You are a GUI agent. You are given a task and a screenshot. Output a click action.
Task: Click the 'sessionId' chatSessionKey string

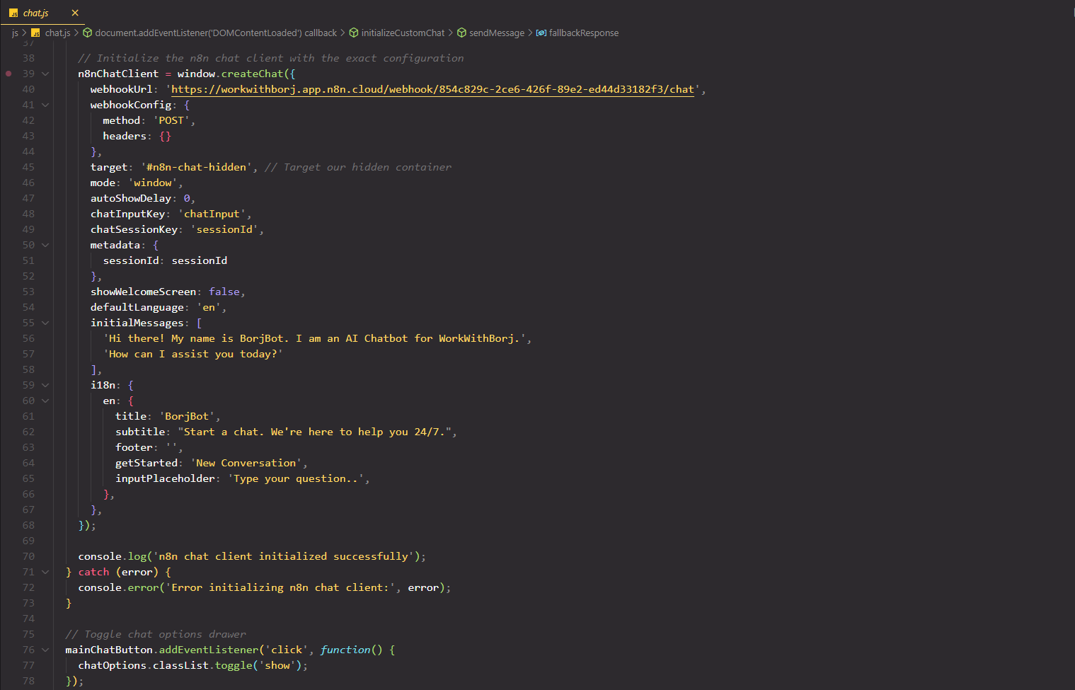(x=224, y=229)
